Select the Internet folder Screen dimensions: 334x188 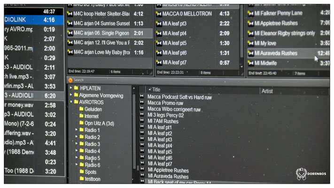(x=92, y=116)
